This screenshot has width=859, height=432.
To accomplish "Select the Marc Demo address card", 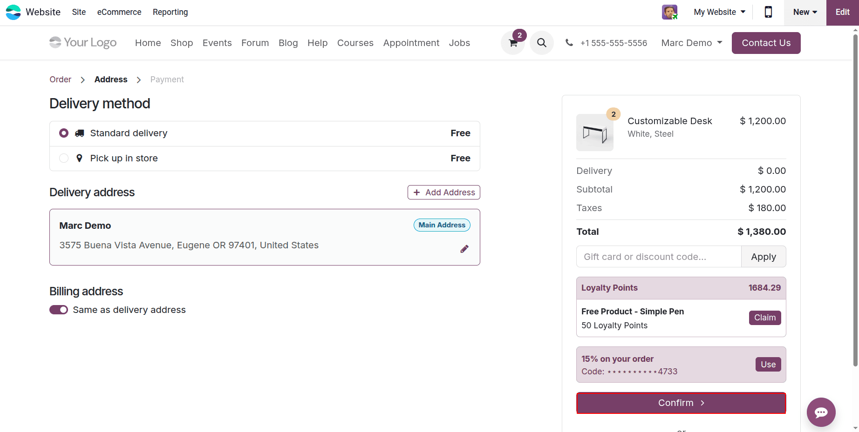I will coord(265,237).
